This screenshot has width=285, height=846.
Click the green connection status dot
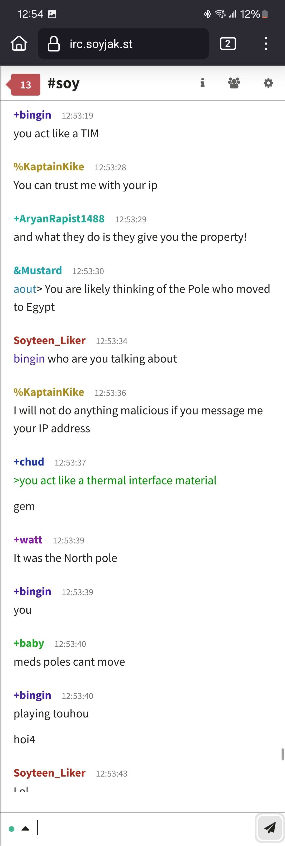pos(12,829)
